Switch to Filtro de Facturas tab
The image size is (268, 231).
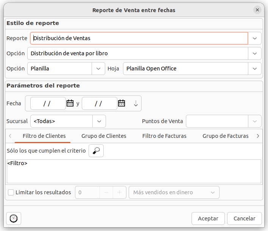[164, 136]
